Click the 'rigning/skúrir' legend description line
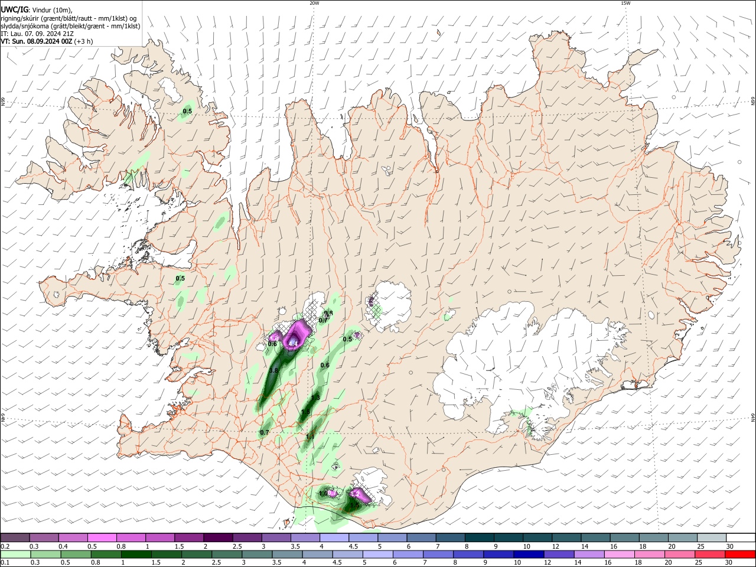The width and height of the screenshot is (756, 567). coord(69,18)
